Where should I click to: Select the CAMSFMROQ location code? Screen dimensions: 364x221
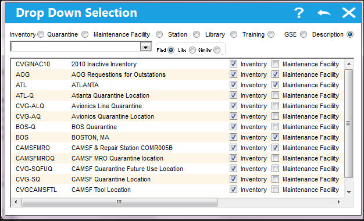[35, 158]
